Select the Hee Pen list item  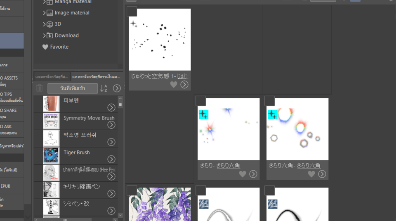click(76, 173)
